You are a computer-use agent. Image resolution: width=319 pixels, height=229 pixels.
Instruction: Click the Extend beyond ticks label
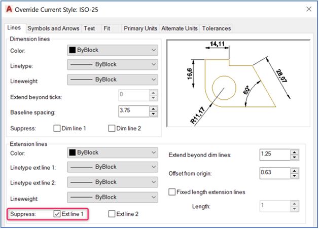36,97
